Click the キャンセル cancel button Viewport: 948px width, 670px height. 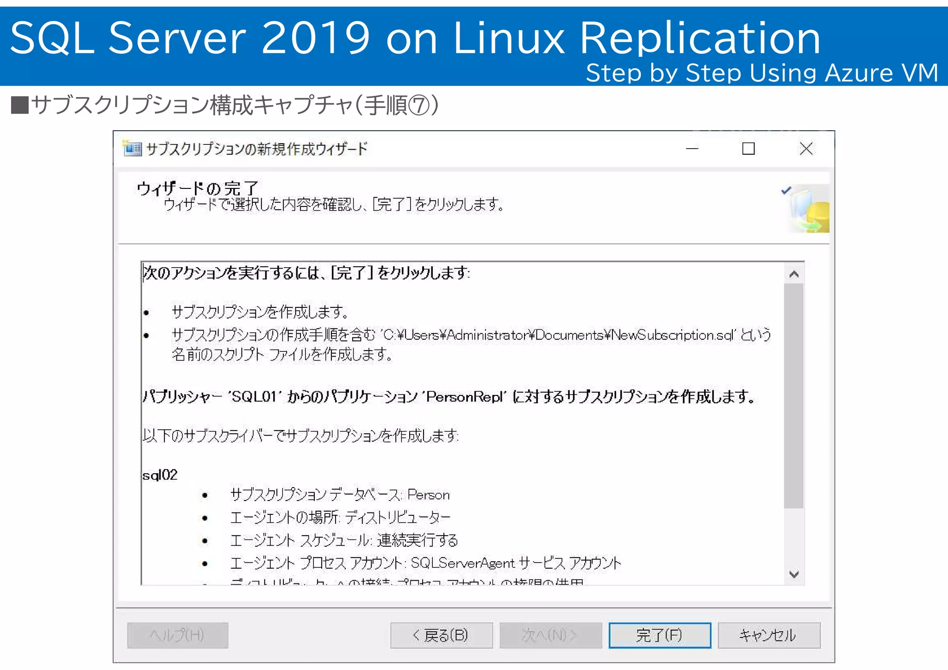[769, 635]
